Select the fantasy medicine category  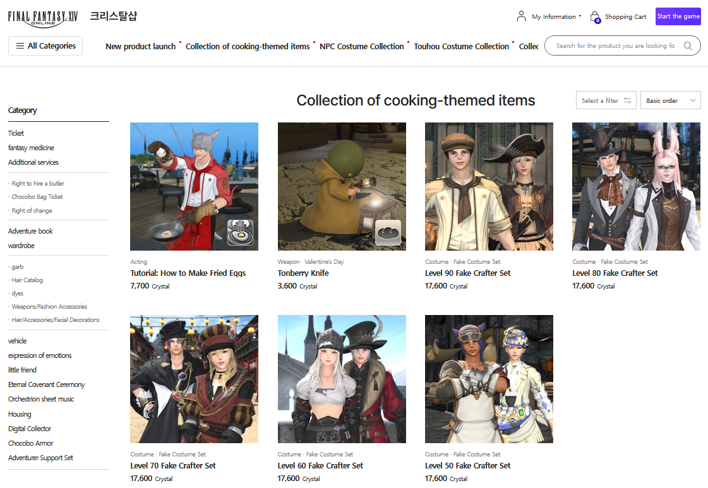click(x=31, y=148)
